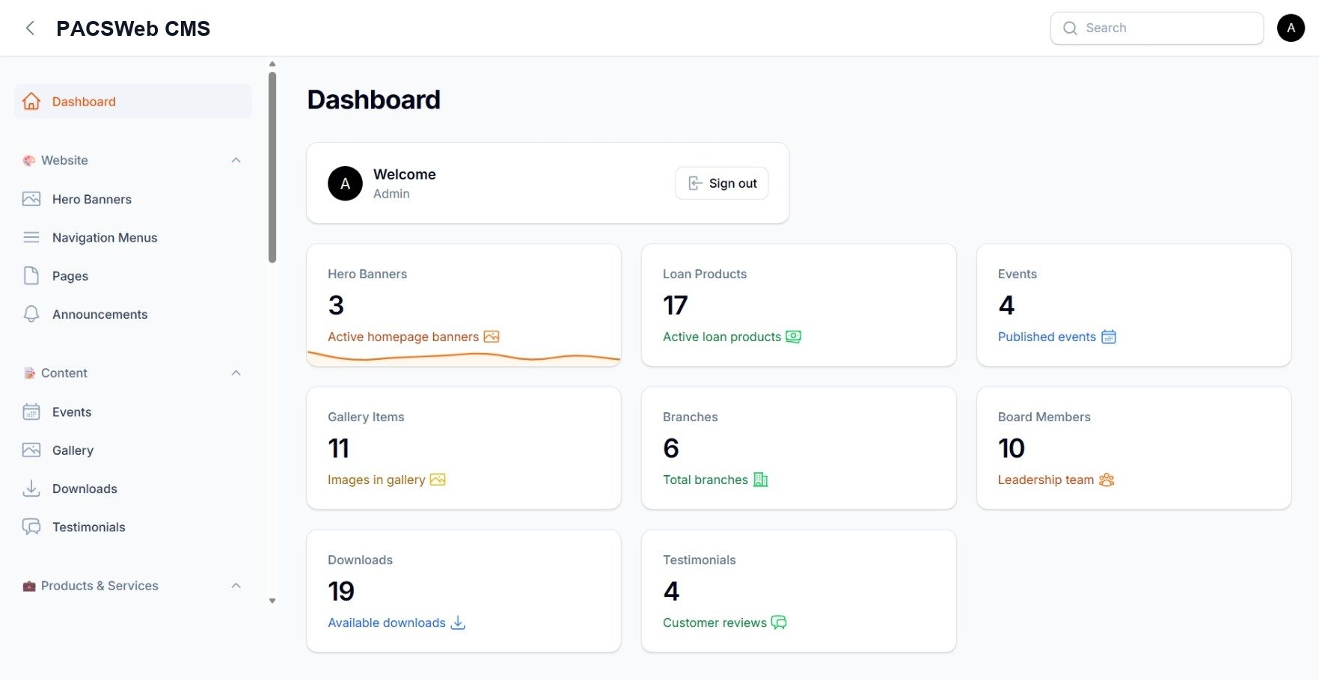This screenshot has width=1319, height=680.
Task: Click the Website palette icon
Action: 29,160
